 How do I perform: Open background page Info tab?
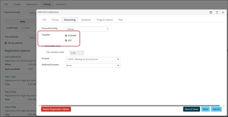(6, 4)
